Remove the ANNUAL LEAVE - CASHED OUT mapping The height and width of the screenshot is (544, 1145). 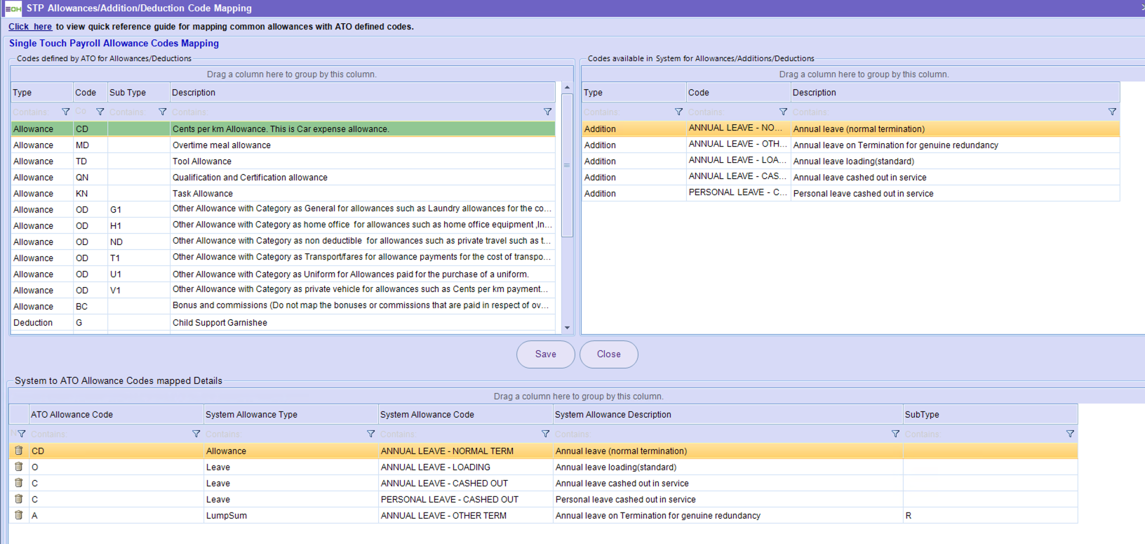click(19, 483)
